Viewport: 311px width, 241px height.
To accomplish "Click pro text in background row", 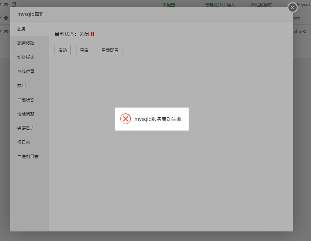I will [x=297, y=18].
